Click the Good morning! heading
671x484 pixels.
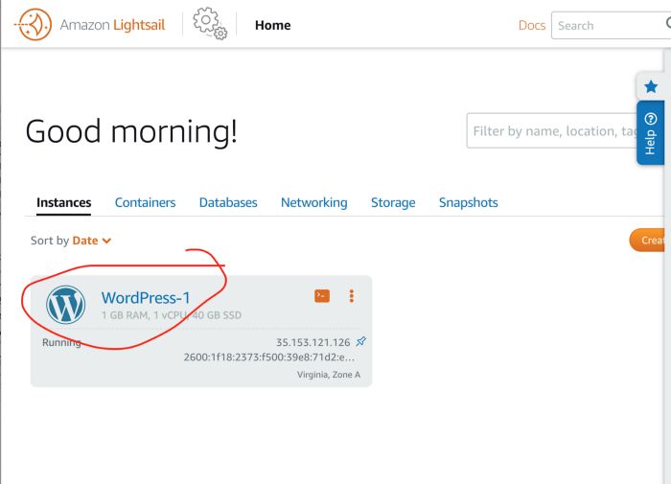(x=131, y=131)
